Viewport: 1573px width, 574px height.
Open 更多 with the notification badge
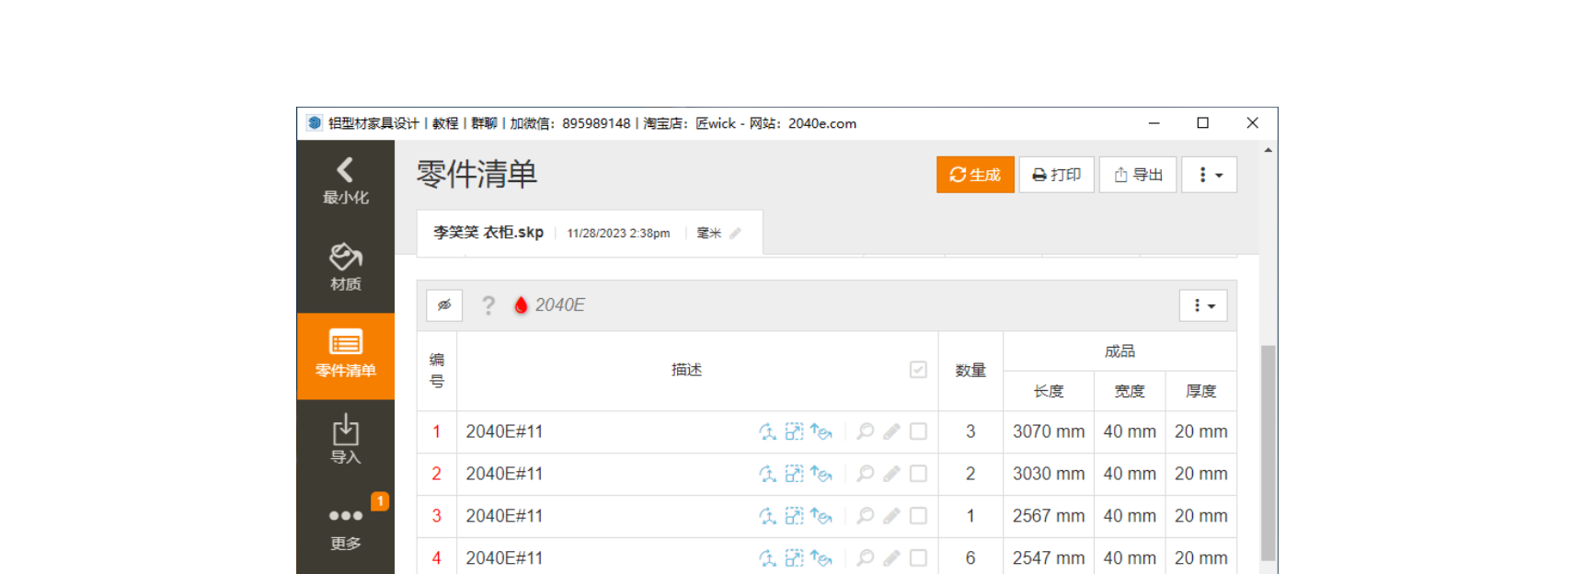[x=345, y=526]
